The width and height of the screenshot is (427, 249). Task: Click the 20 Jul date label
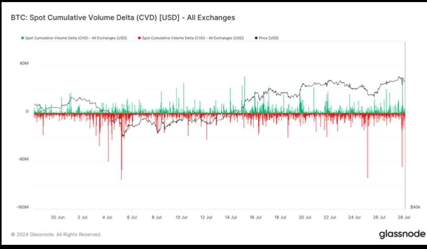(305, 218)
